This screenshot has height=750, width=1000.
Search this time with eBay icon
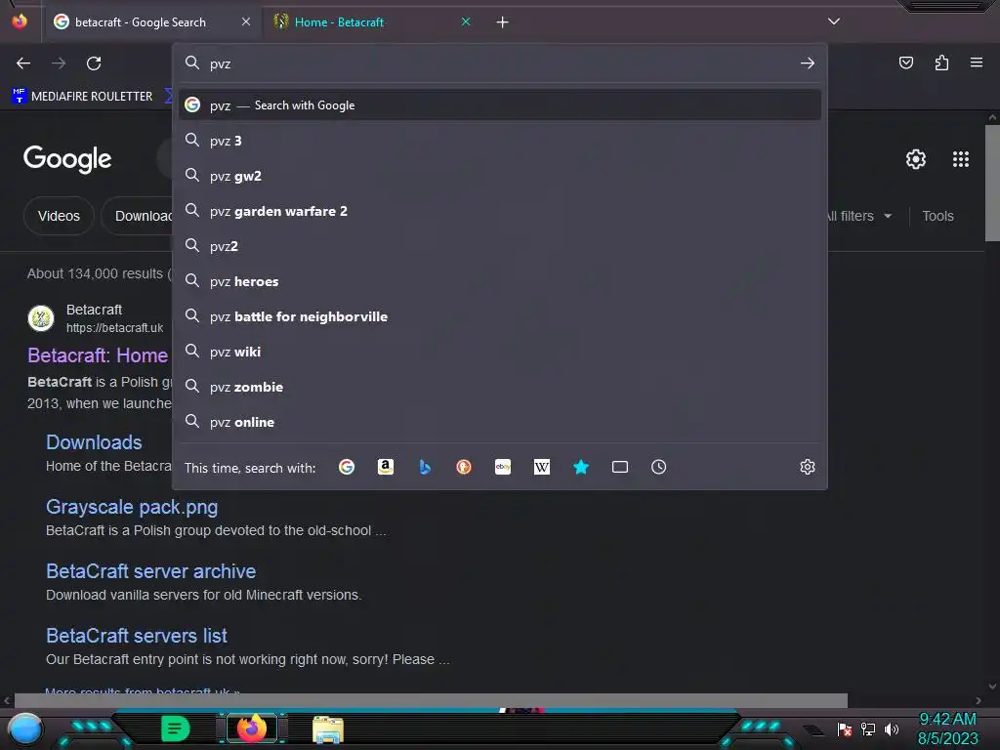click(503, 467)
